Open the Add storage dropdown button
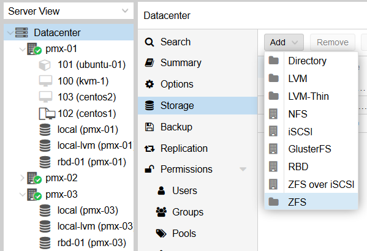Viewport: 367px width, 251px height. click(x=284, y=42)
